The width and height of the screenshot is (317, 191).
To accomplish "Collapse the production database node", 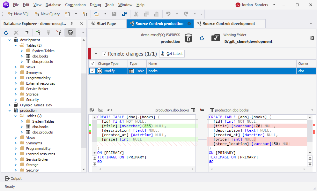I will (x=10, y=111).
